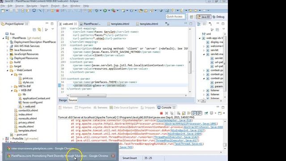Select pom.xml in Project Explorer
286x161 pixels.
point(22,135)
